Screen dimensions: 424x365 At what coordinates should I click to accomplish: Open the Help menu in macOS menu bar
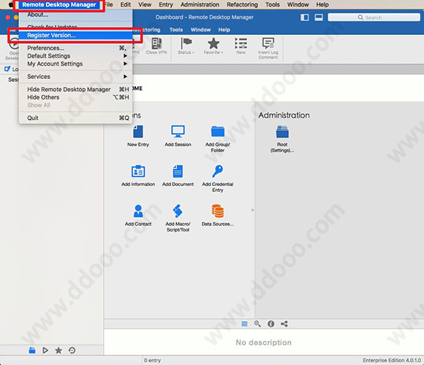[x=322, y=4]
